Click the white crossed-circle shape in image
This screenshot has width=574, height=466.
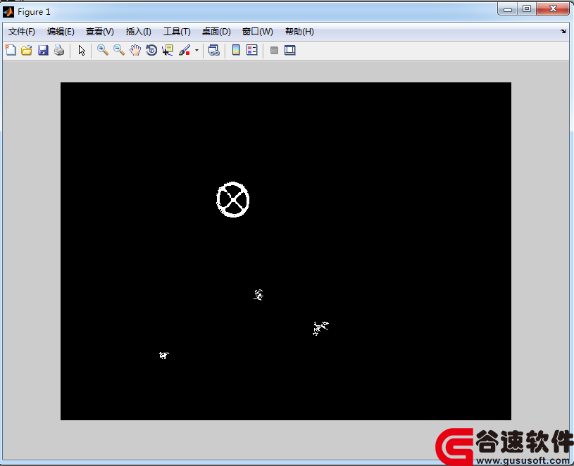pos(233,199)
